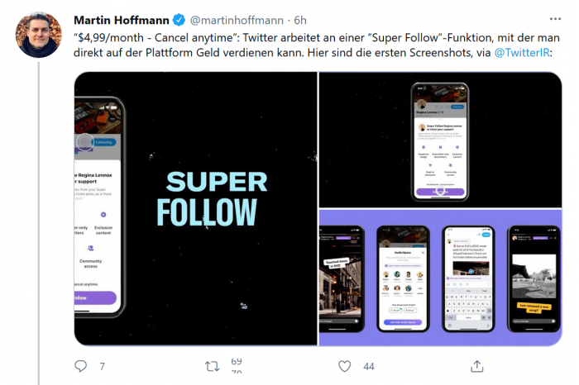
Task: Click the @TwitterIR mention link
Action: (522, 53)
